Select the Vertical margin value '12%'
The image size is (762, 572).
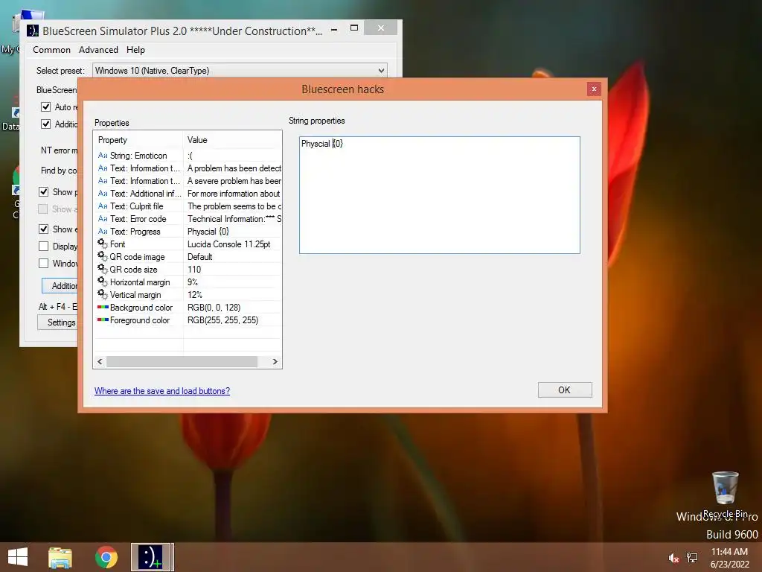195,295
